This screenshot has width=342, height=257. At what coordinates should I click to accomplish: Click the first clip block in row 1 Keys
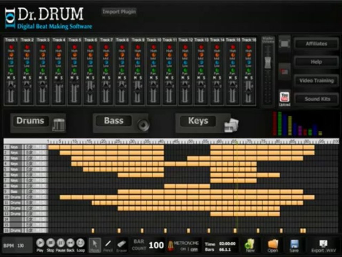54,147
